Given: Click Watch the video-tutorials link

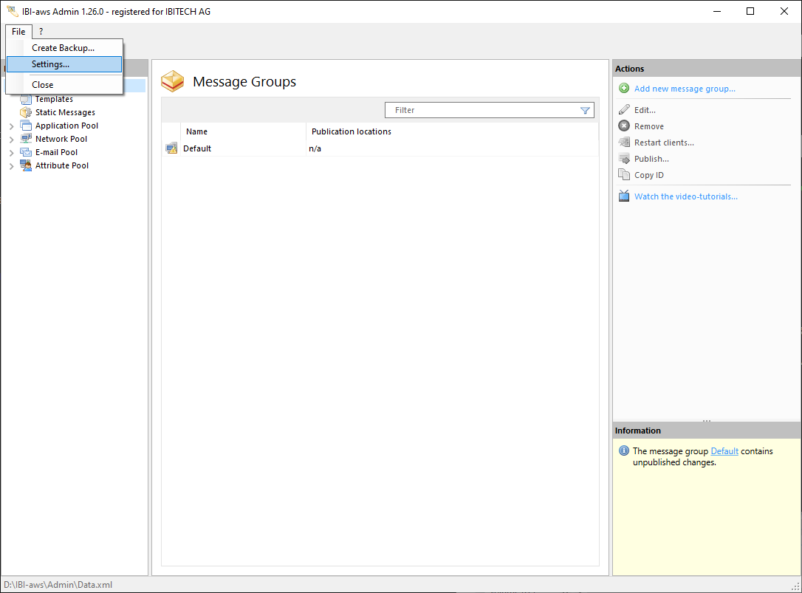Looking at the screenshot, I should tap(685, 196).
